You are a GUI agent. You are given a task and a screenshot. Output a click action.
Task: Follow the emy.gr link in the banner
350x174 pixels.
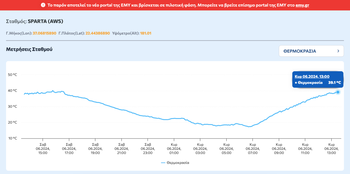[x=302, y=5]
